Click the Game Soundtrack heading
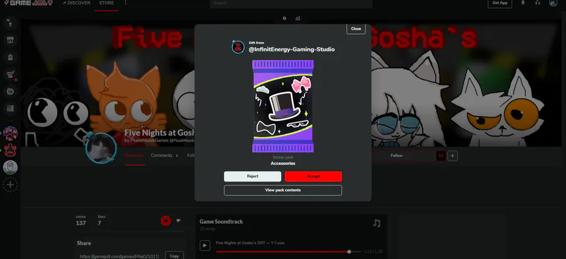The height and width of the screenshot is (259, 566). pyautogui.click(x=221, y=222)
